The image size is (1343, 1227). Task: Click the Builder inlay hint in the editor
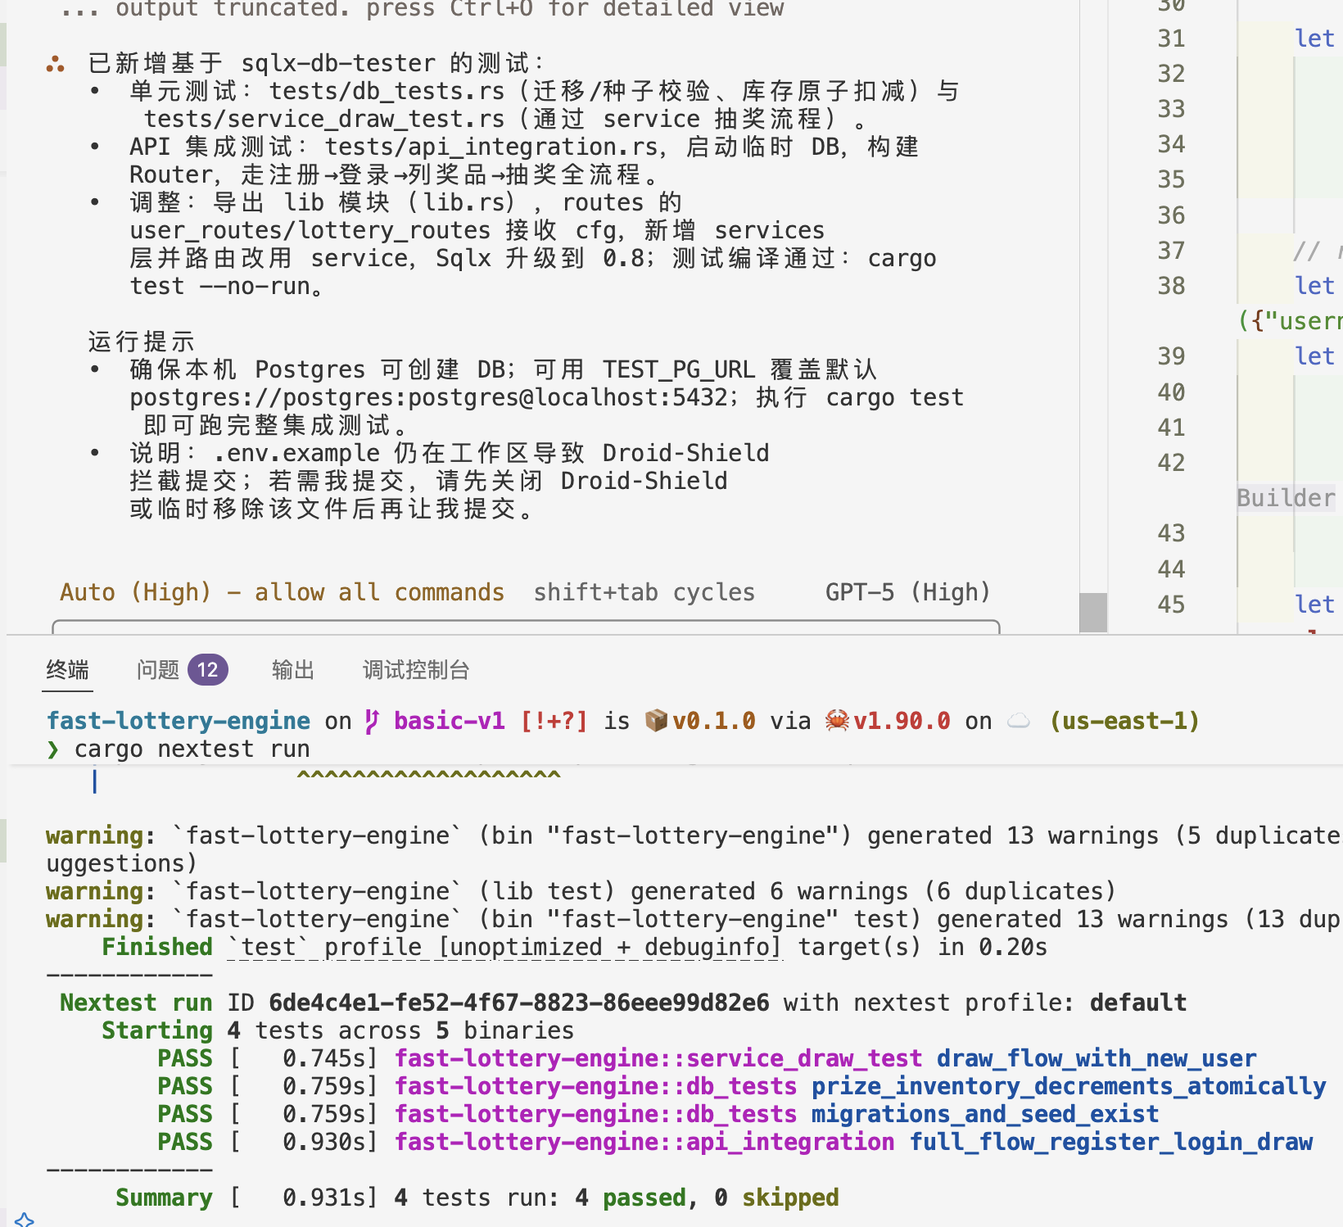[1286, 498]
